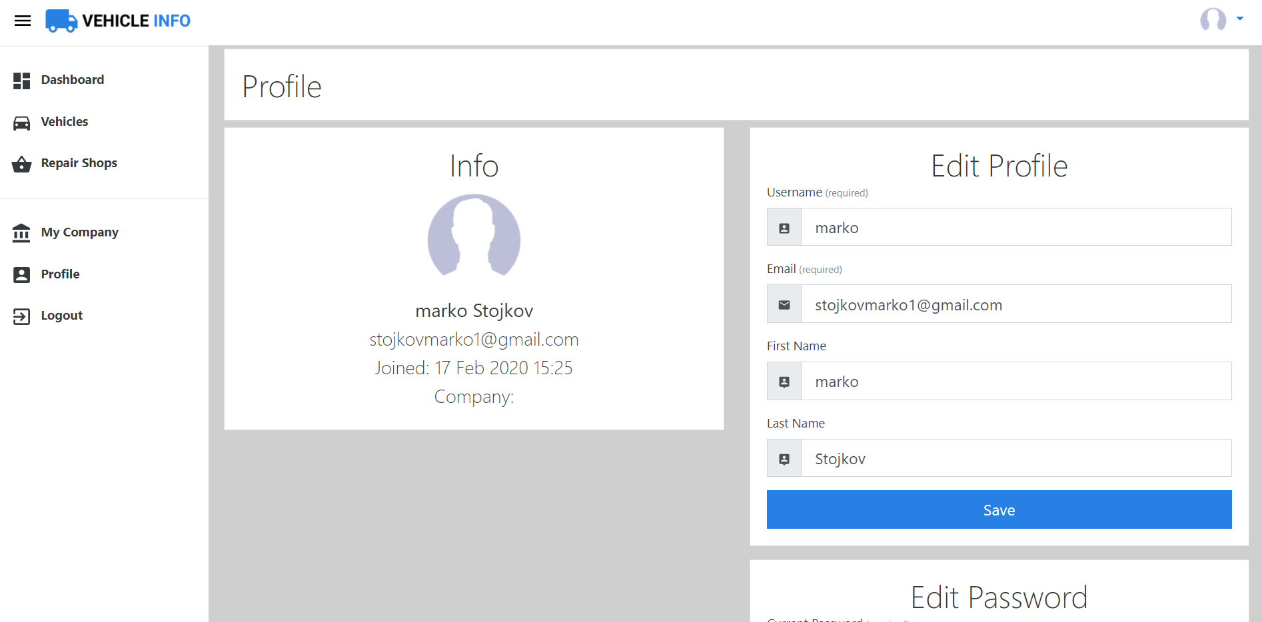Open the Dashboard menu item
This screenshot has width=1262, height=622.
tap(72, 80)
